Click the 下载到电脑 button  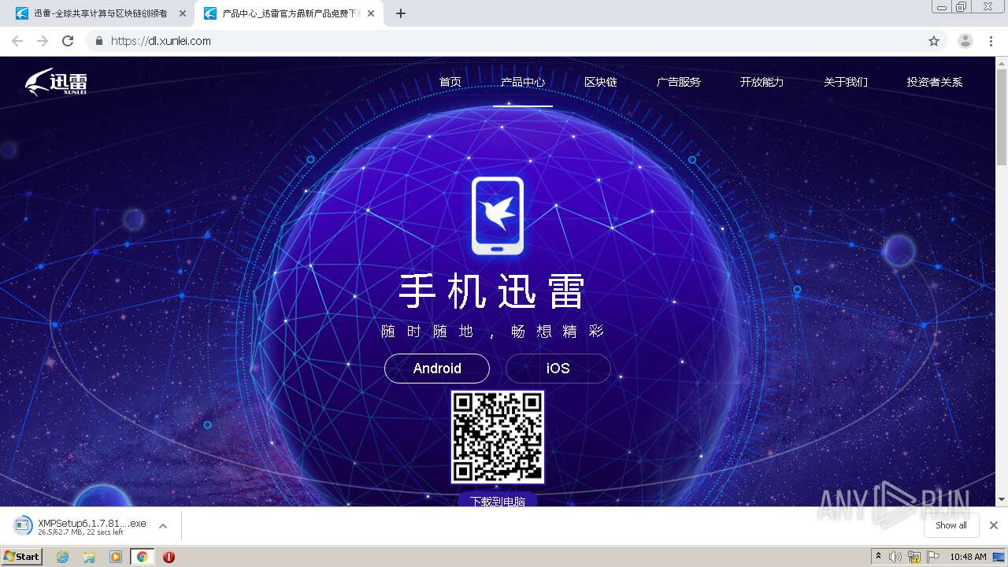tap(498, 500)
